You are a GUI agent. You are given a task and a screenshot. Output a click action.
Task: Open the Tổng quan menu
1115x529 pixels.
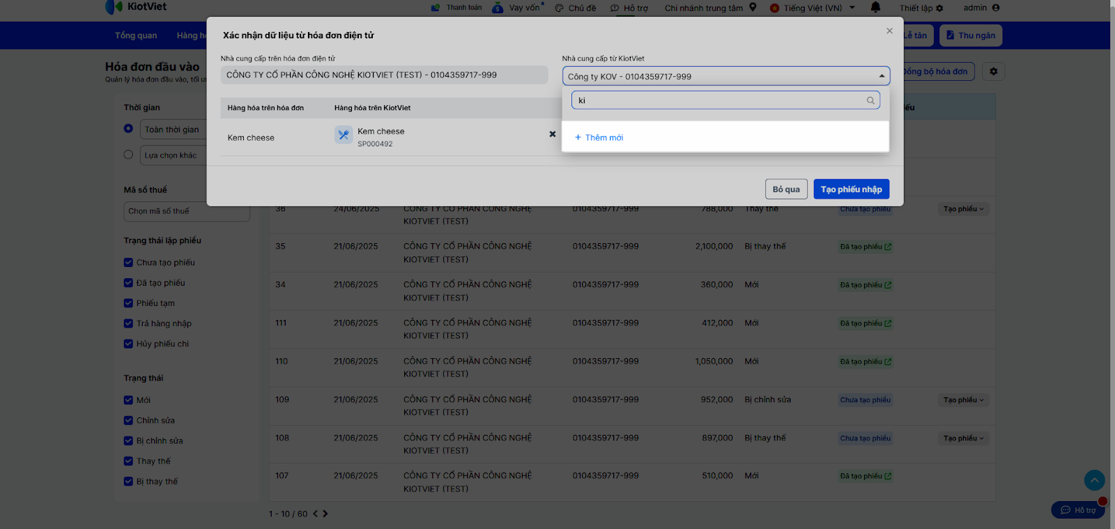click(136, 36)
